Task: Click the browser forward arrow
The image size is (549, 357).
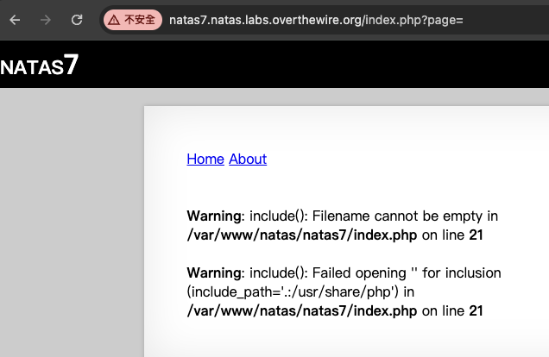Action: pyautogui.click(x=47, y=19)
